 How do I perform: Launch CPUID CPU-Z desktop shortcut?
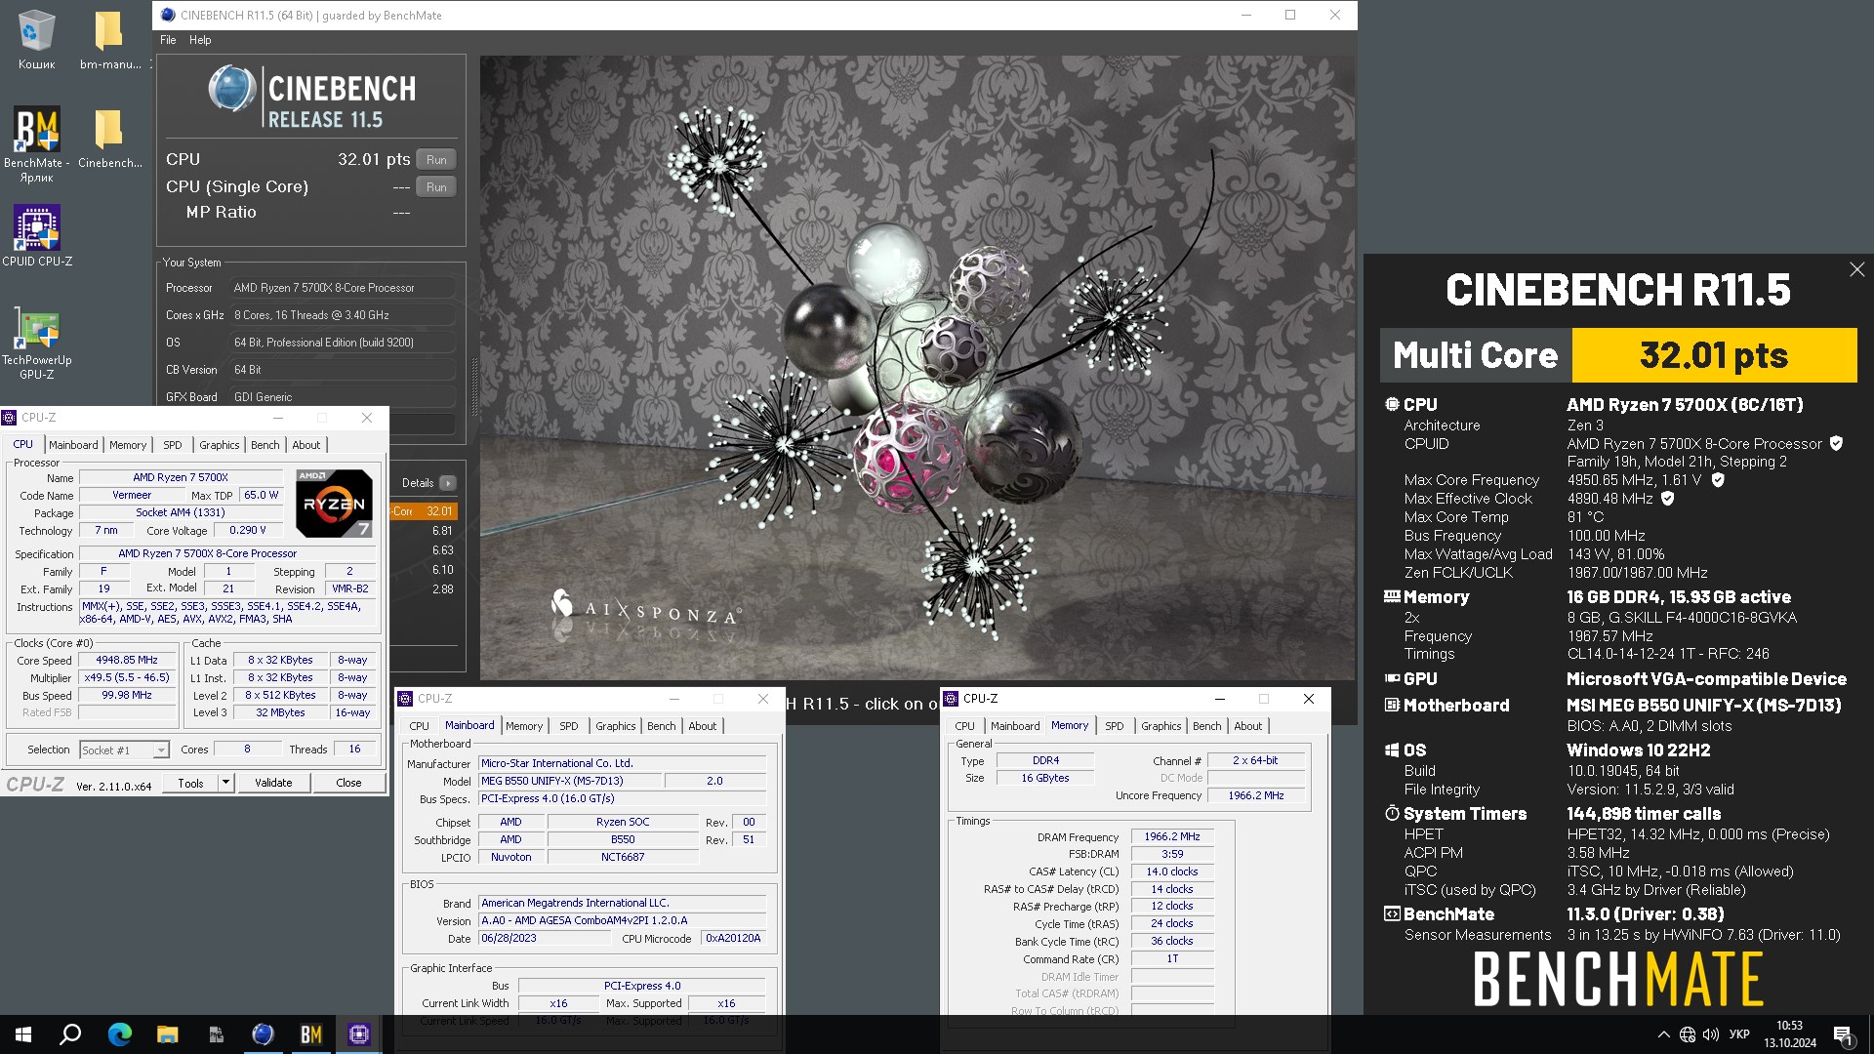(x=36, y=235)
